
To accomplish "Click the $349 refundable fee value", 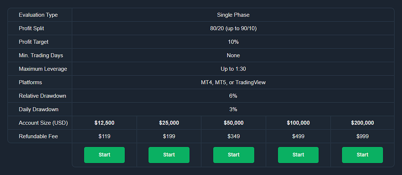I will (x=234, y=136).
